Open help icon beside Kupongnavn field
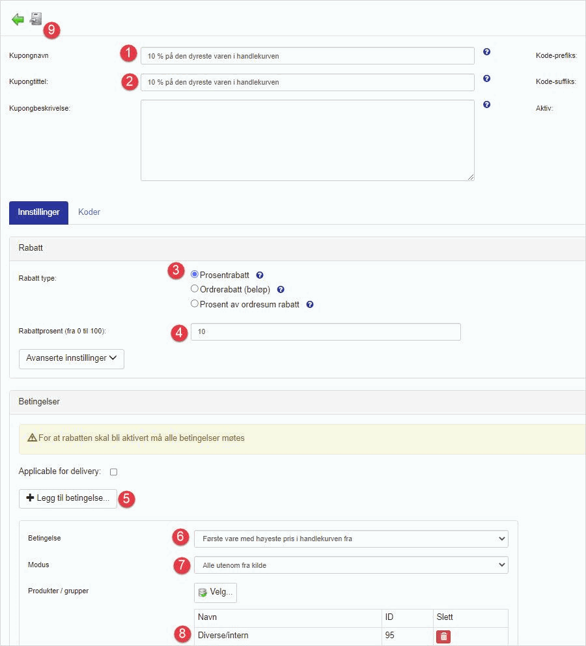Screen dimensions: 586x646 [x=486, y=52]
